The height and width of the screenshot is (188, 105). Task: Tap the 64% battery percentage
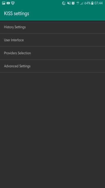(x=87, y=3)
